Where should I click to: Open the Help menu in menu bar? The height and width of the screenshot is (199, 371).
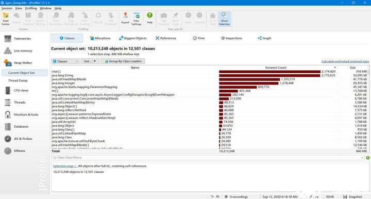tap(58, 8)
